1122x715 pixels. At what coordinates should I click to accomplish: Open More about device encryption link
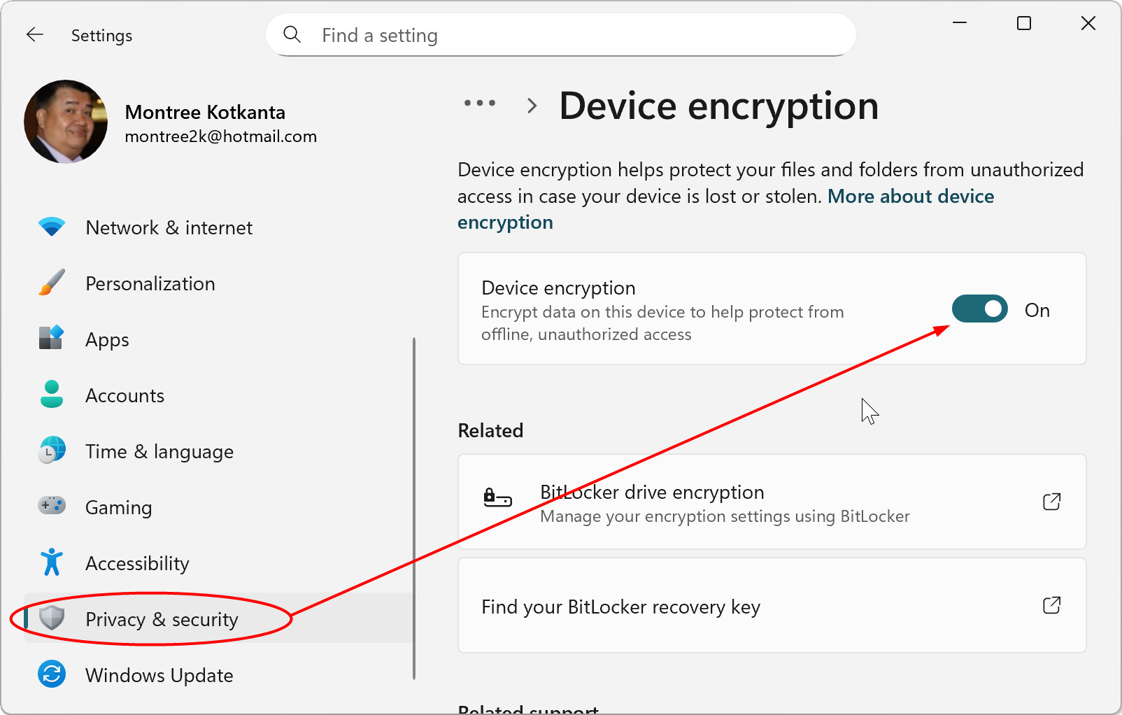pyautogui.click(x=910, y=197)
